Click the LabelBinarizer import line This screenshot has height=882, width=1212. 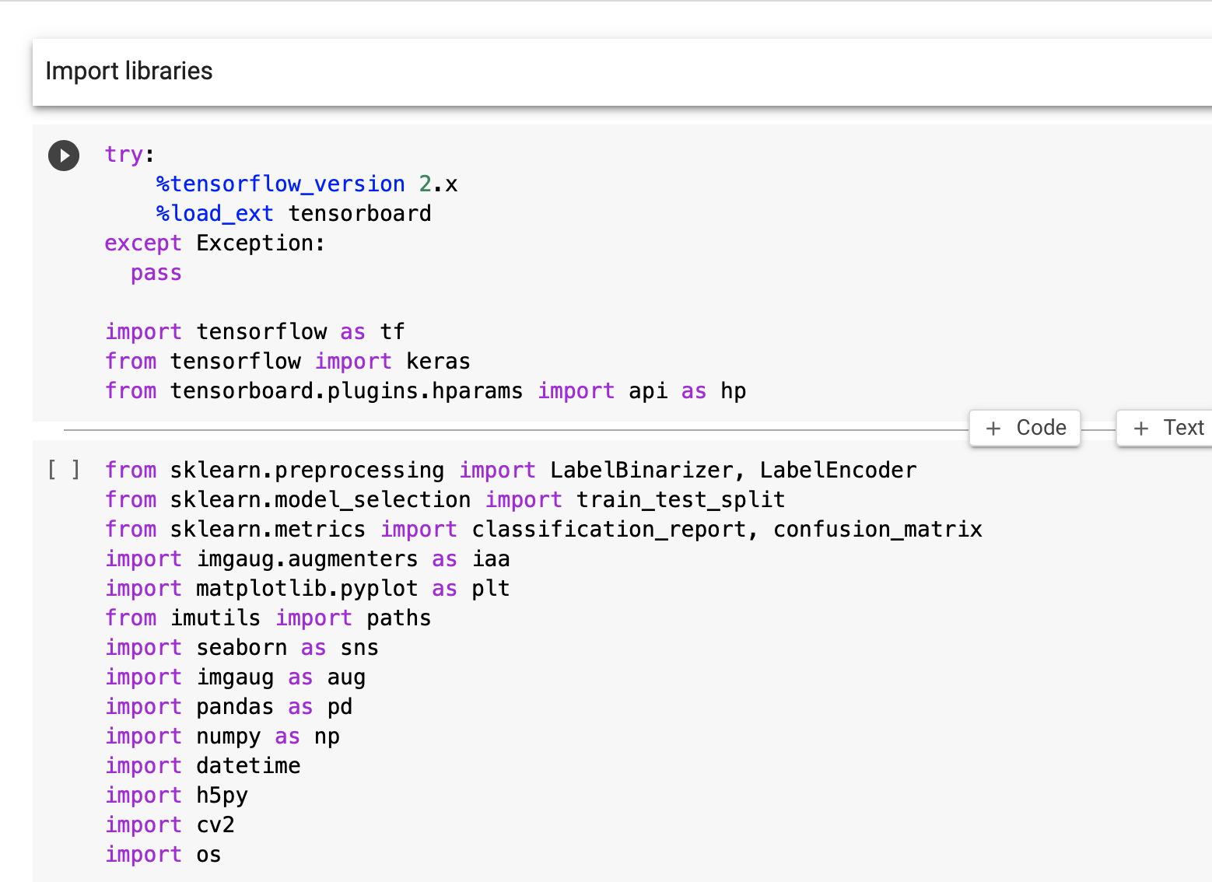point(511,470)
